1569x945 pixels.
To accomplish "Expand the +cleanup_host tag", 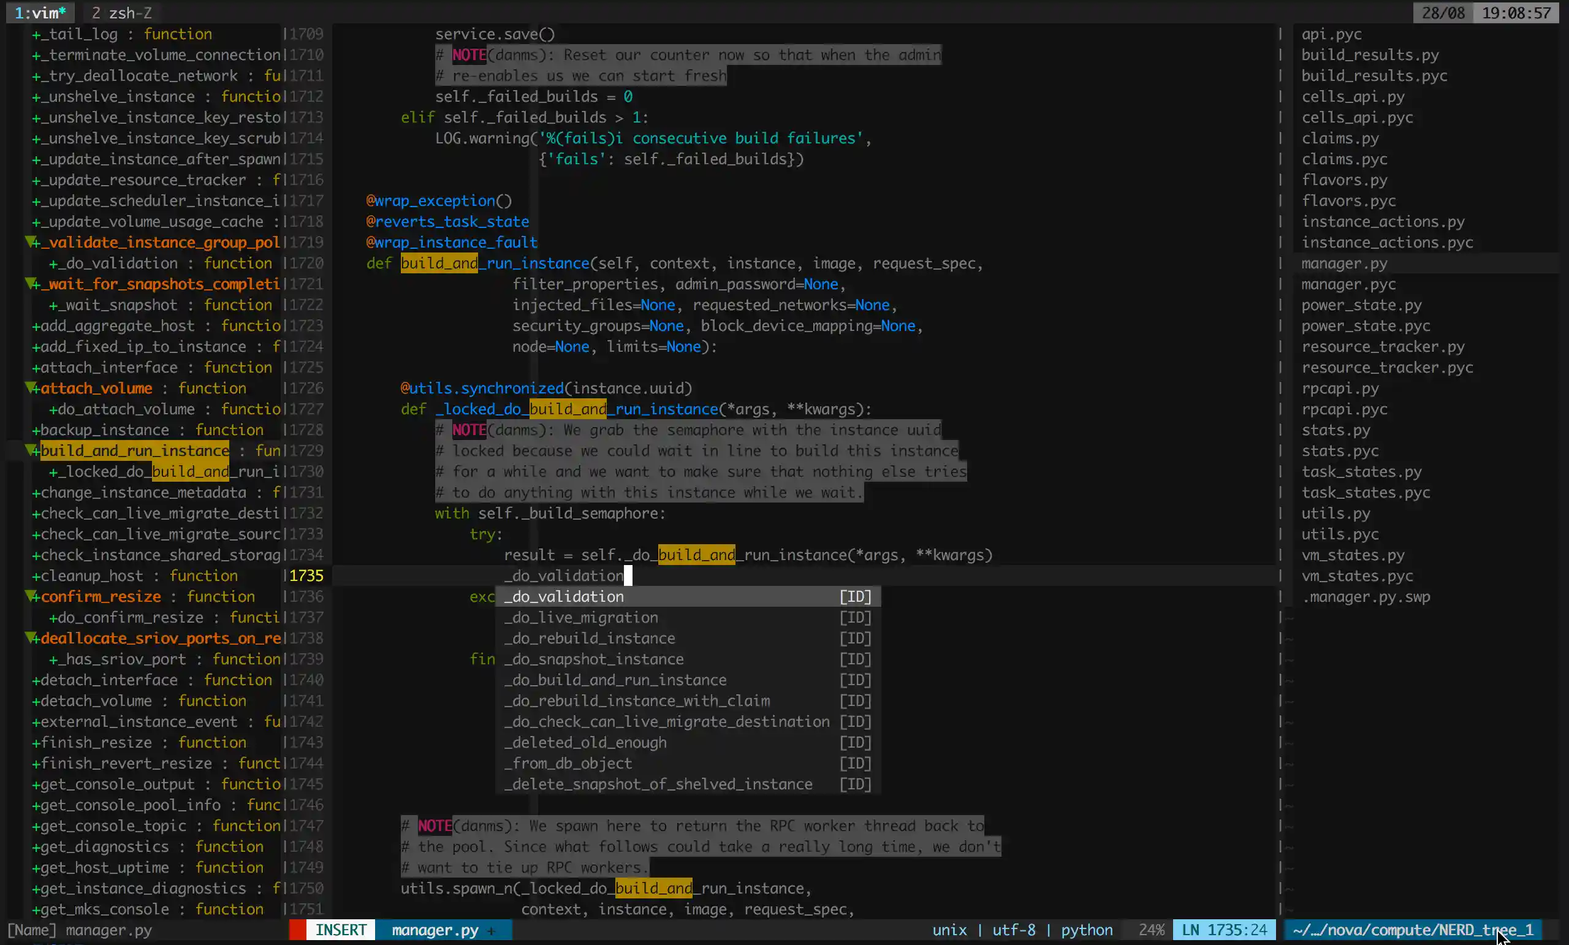I will point(35,575).
